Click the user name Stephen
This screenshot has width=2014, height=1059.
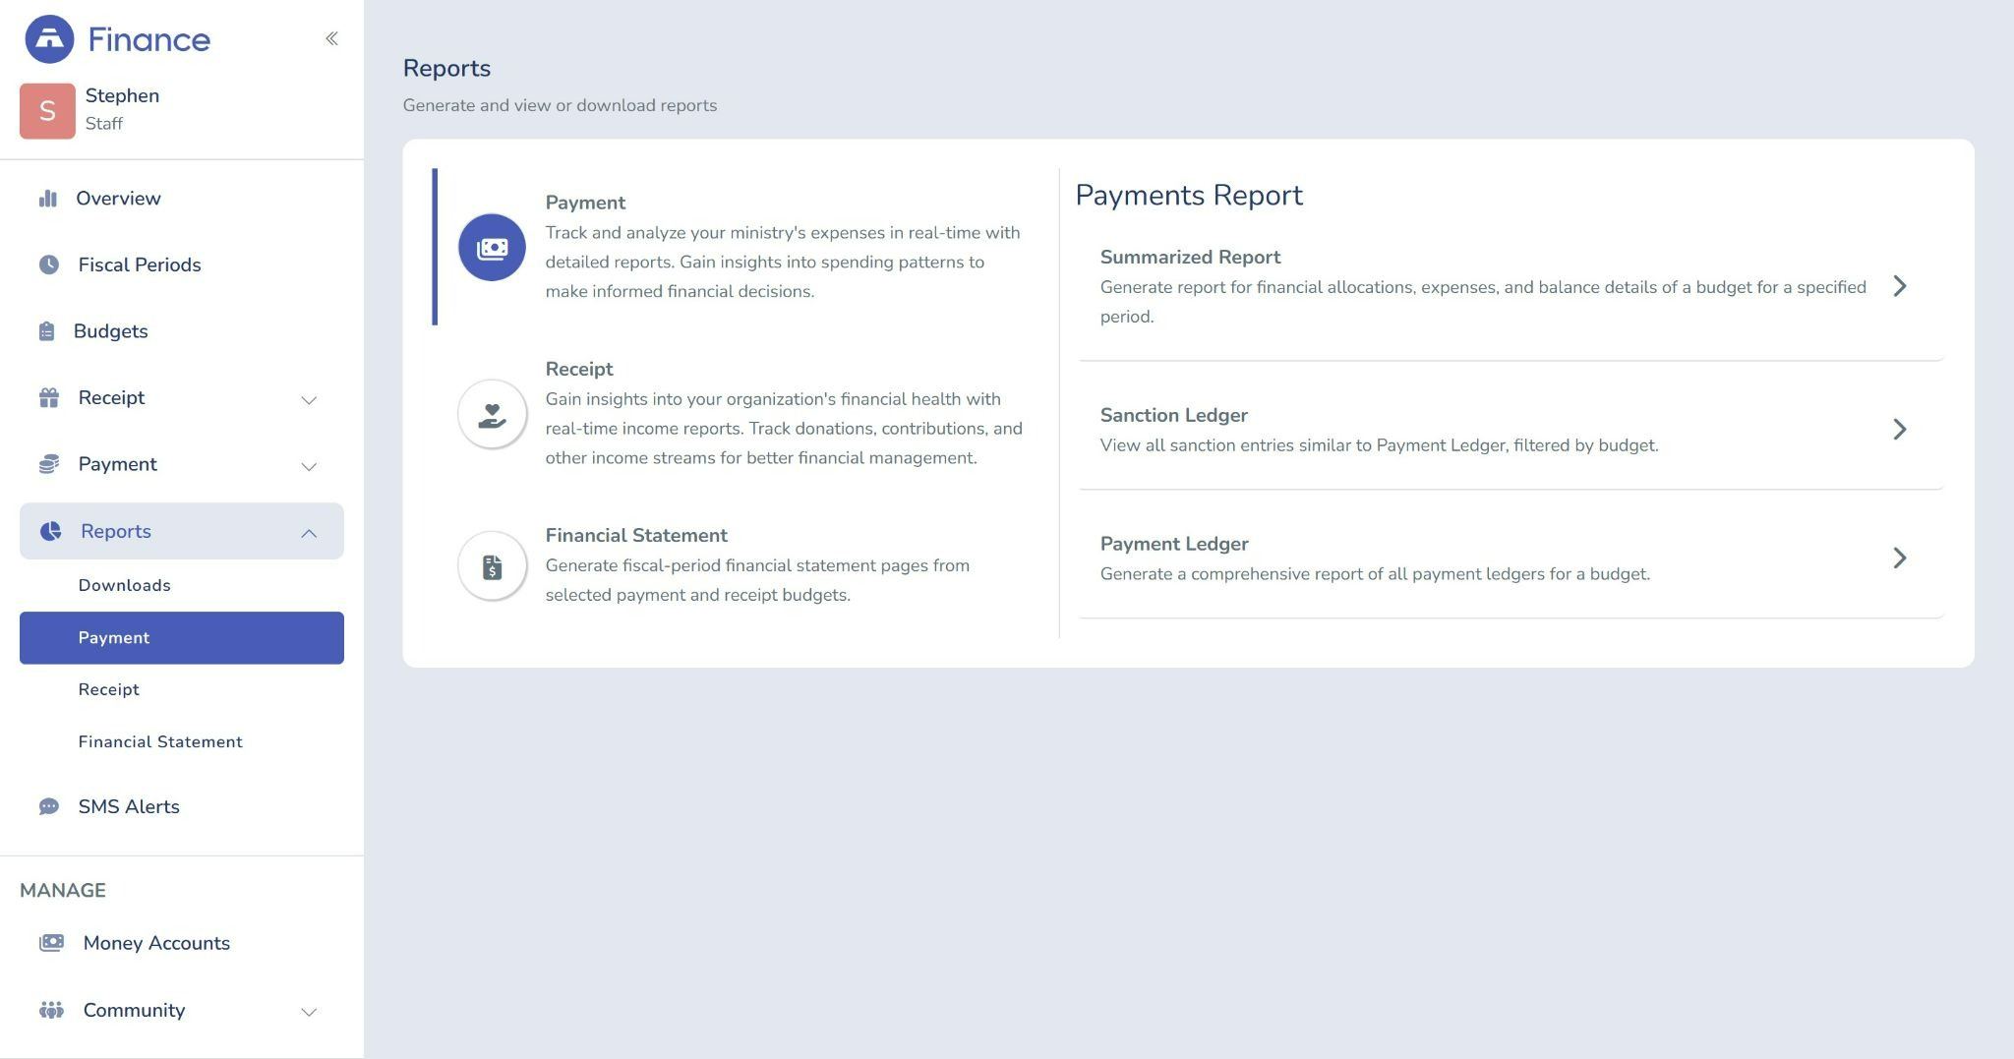pyautogui.click(x=122, y=95)
